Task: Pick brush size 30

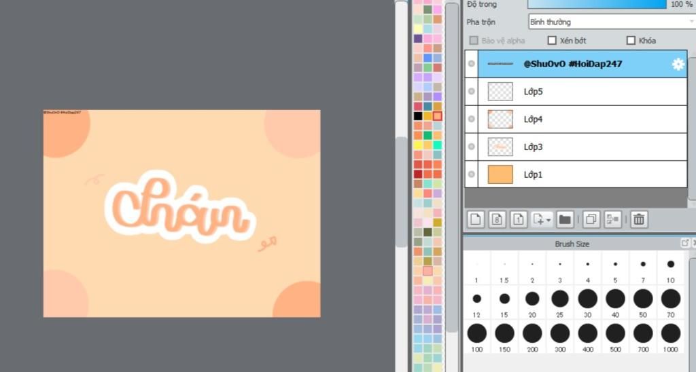Action: point(588,303)
